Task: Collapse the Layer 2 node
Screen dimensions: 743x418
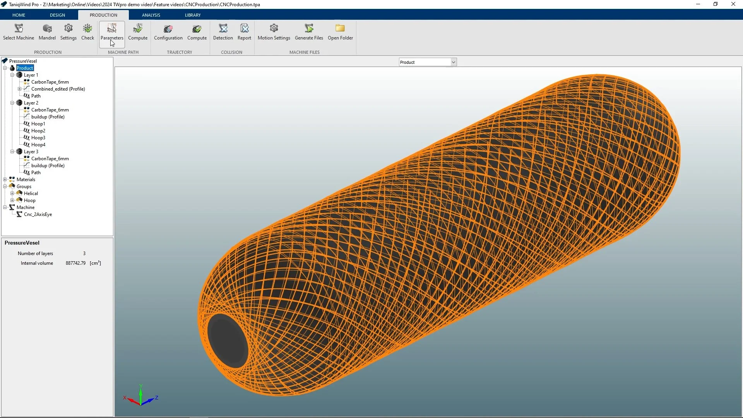Action: click(x=12, y=103)
